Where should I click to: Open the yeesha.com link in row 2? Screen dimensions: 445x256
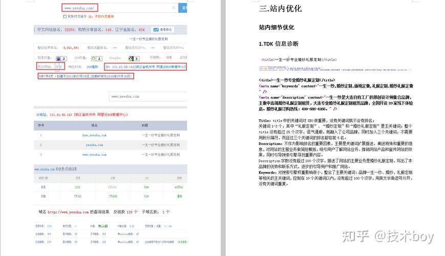click(94, 145)
